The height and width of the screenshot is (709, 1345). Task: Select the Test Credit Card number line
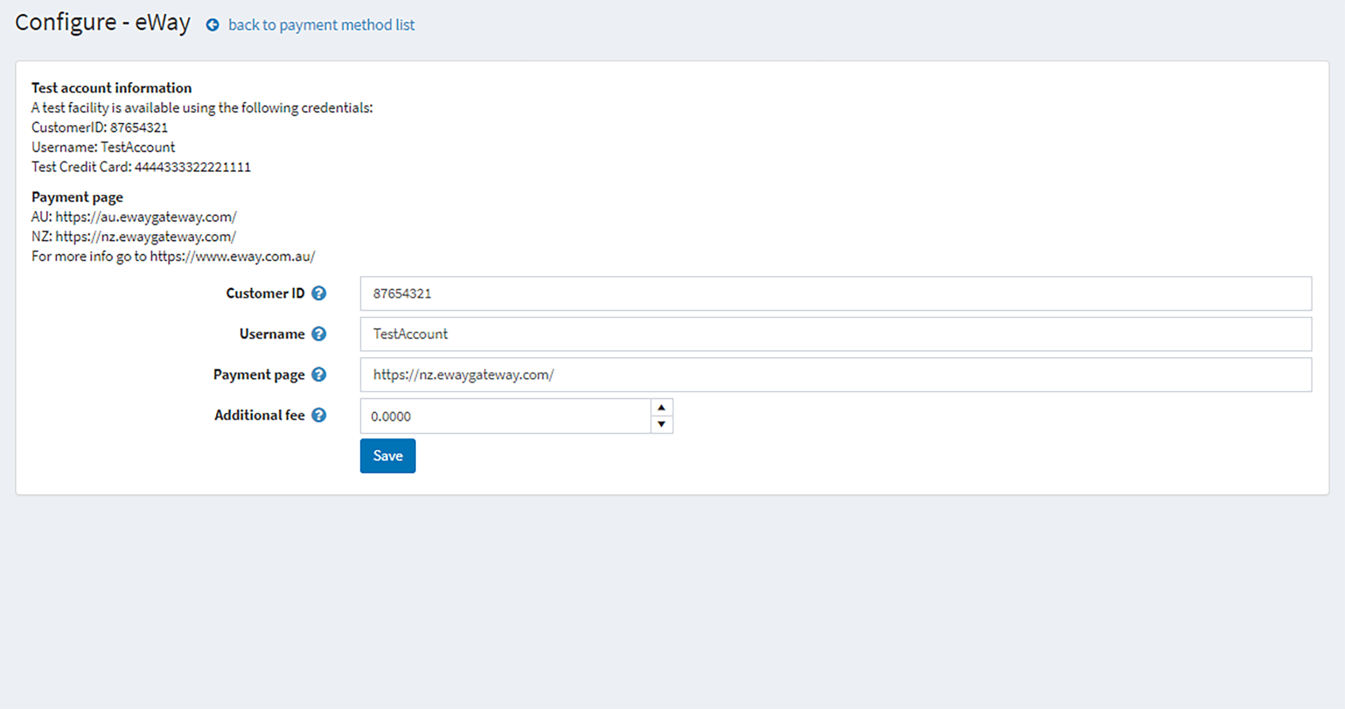(x=141, y=167)
